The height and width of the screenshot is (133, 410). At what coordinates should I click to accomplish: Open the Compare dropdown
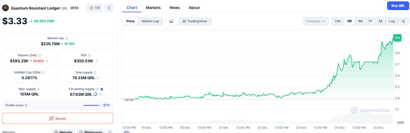(x=316, y=21)
